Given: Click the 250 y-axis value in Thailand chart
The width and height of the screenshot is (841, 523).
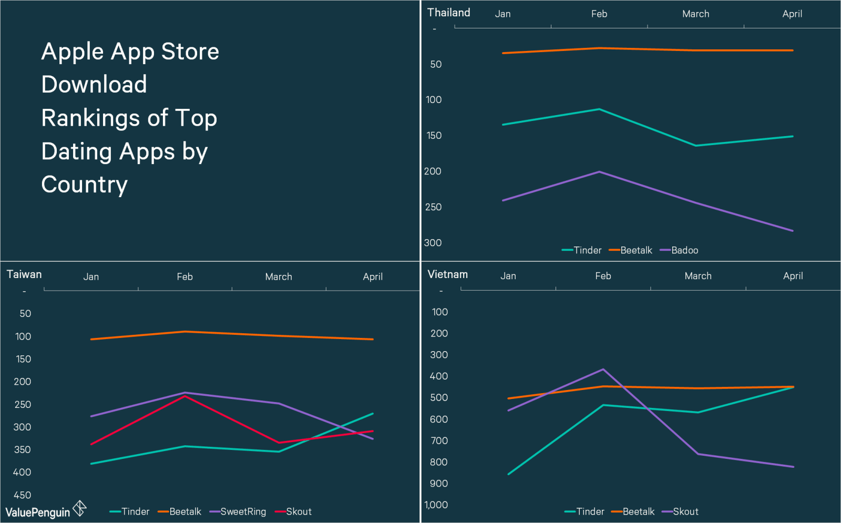Looking at the screenshot, I should [x=433, y=207].
